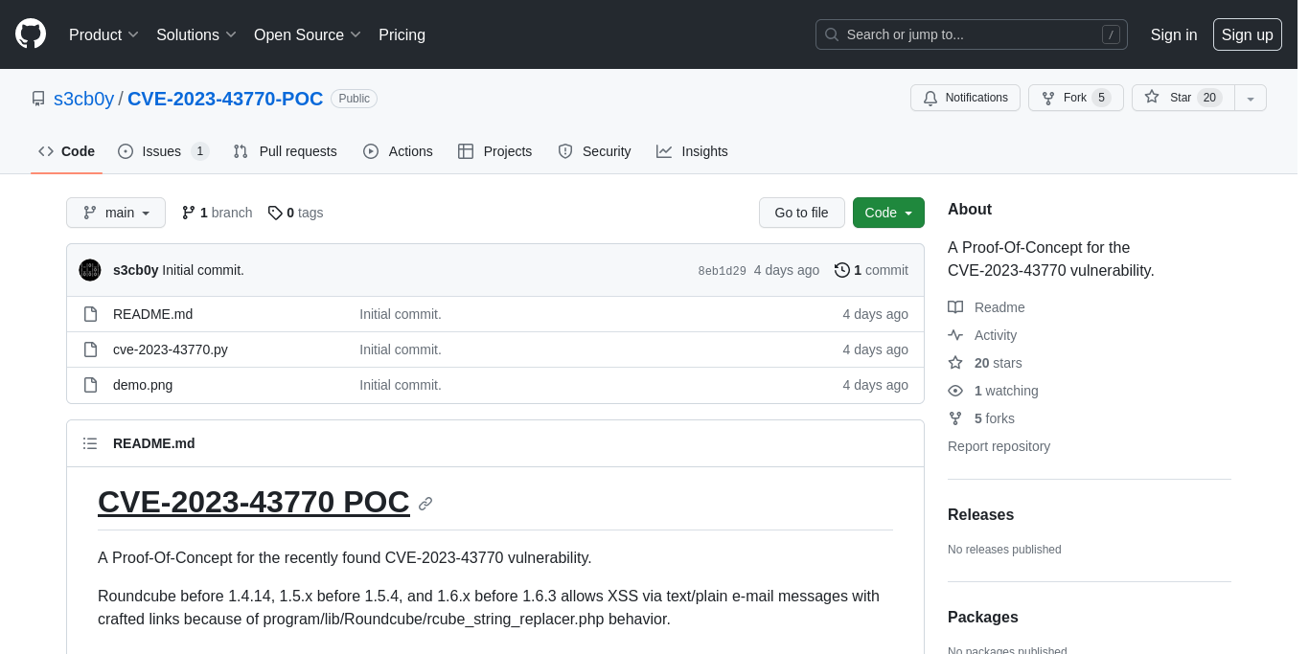1309x654 pixels.
Task: Open the star lists dropdown arrow
Action: coord(1251,98)
